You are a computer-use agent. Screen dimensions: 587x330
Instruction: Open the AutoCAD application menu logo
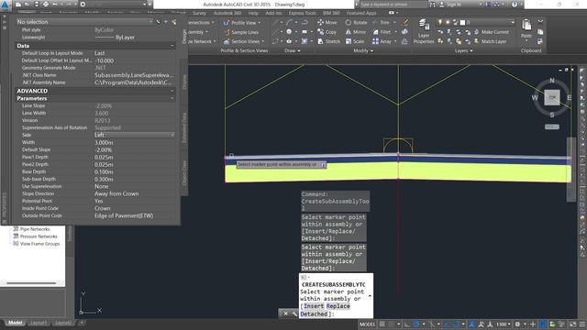click(x=6, y=5)
